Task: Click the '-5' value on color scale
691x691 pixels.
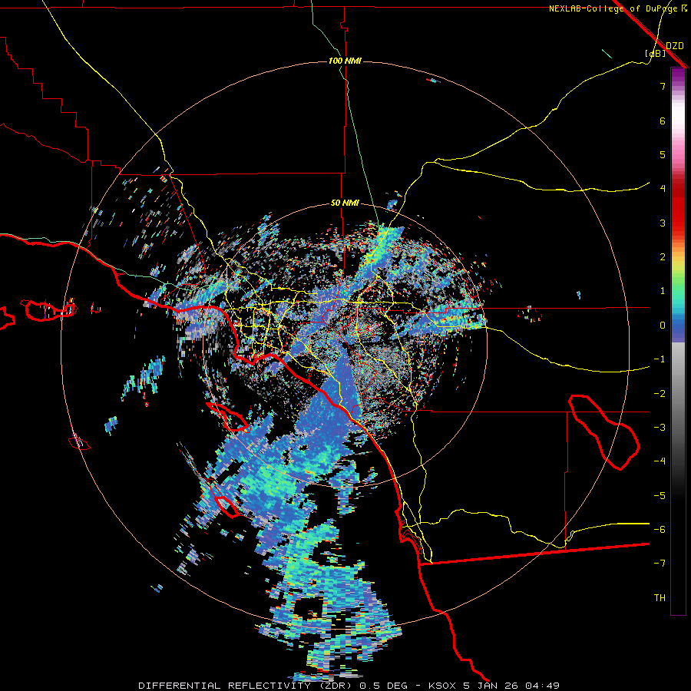Action: click(660, 496)
